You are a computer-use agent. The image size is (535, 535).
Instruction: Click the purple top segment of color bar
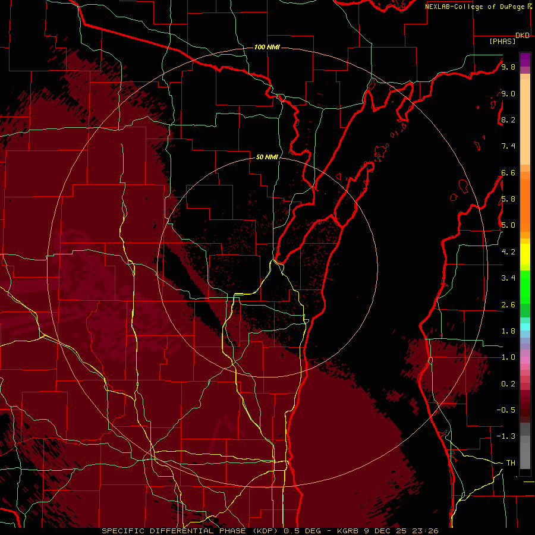525,59
